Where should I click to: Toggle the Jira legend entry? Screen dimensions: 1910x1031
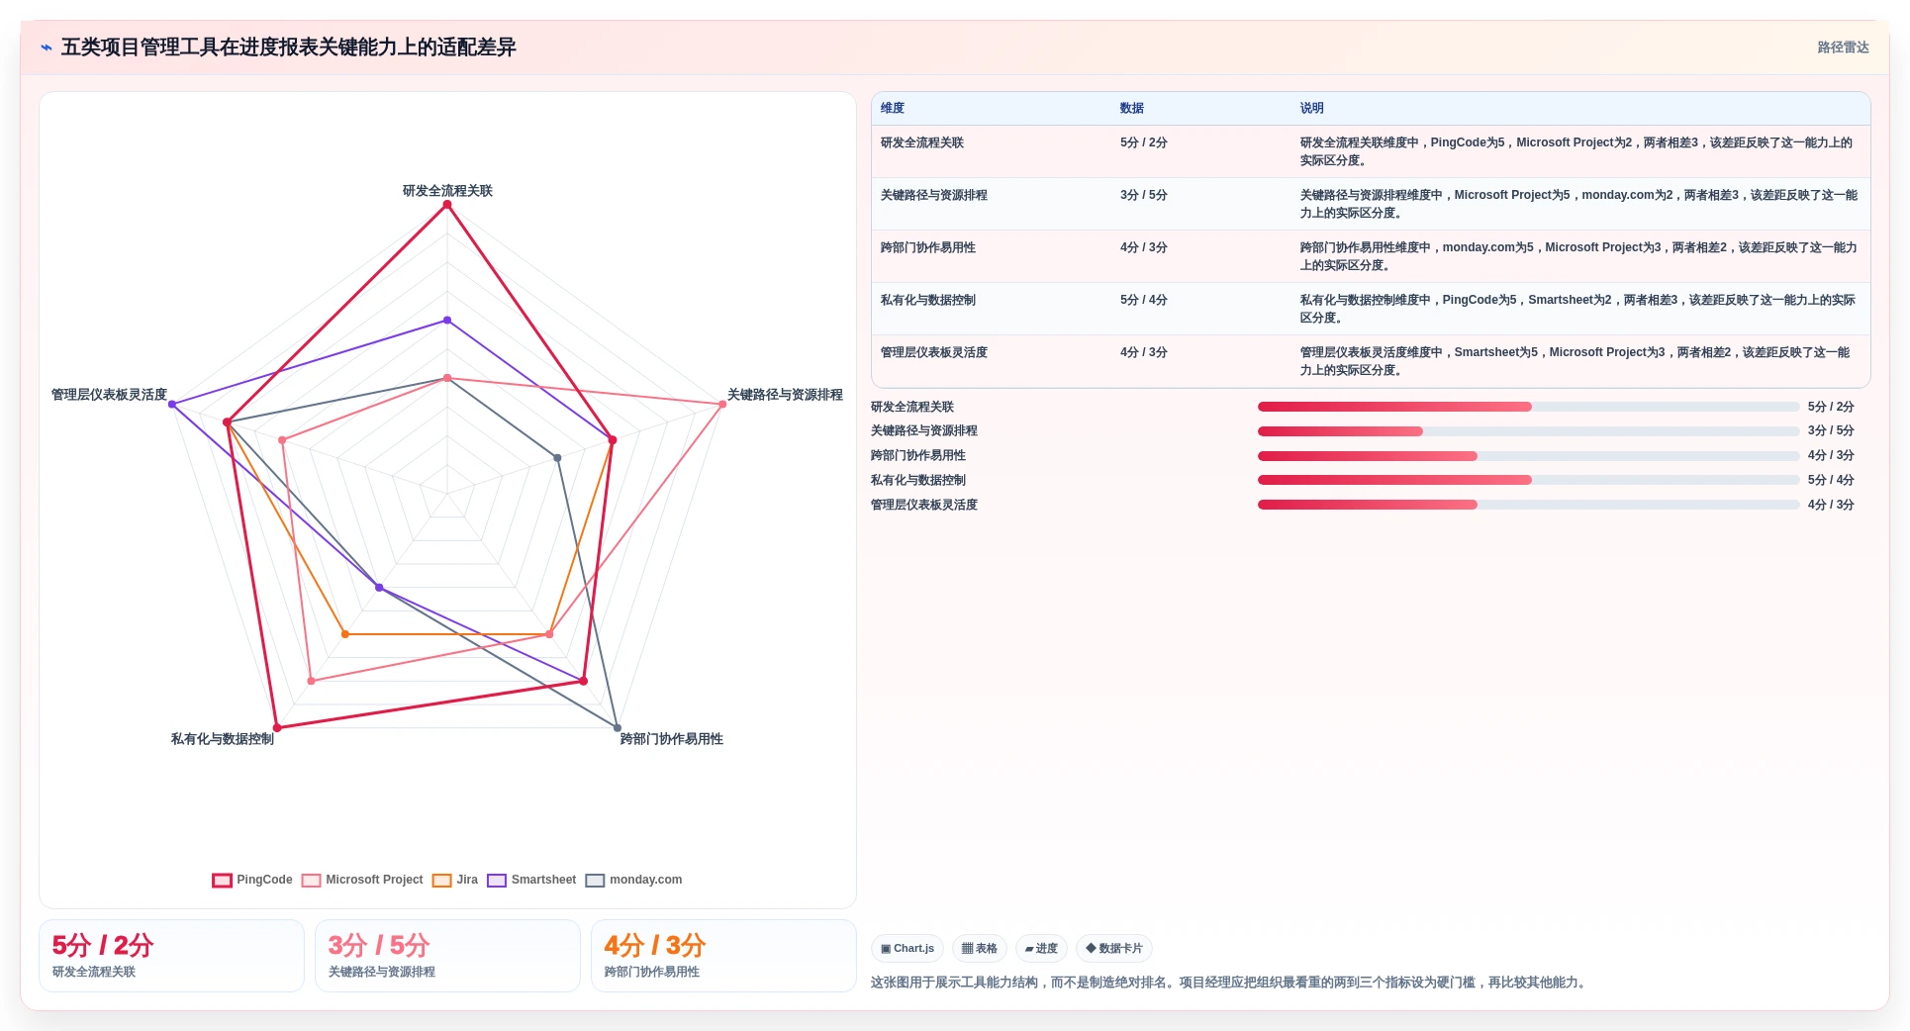(x=455, y=880)
